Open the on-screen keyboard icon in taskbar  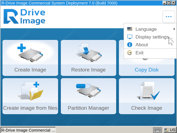(158, 130)
